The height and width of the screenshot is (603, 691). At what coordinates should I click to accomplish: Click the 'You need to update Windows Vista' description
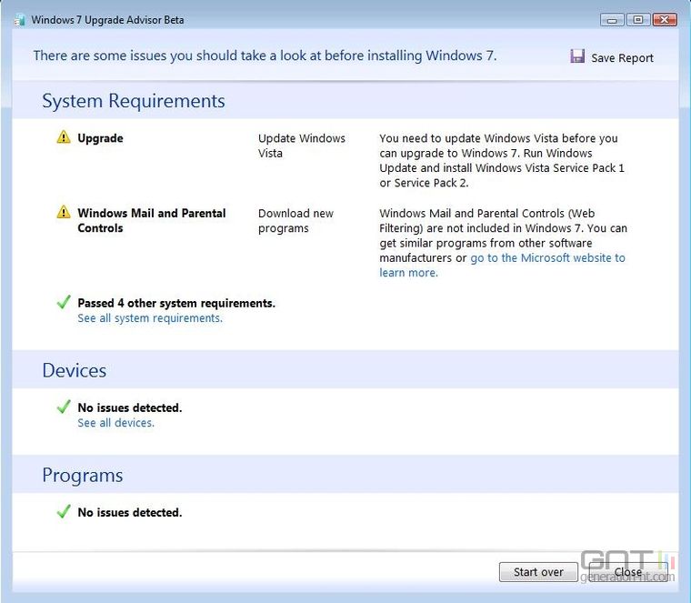pyautogui.click(x=502, y=160)
